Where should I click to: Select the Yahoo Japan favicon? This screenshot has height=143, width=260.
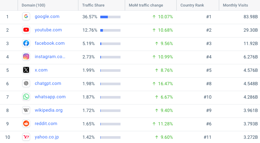point(26,137)
